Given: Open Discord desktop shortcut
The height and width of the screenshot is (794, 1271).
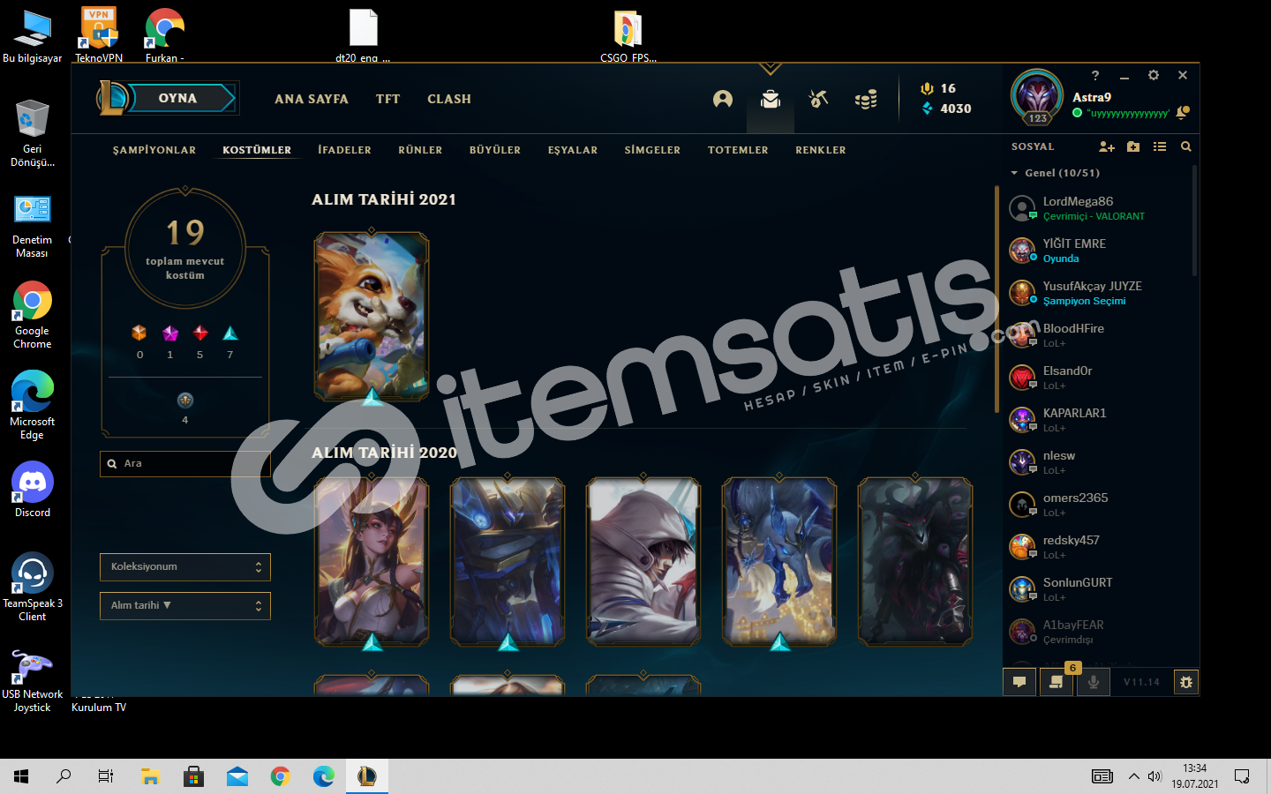Looking at the screenshot, I should tap(33, 489).
